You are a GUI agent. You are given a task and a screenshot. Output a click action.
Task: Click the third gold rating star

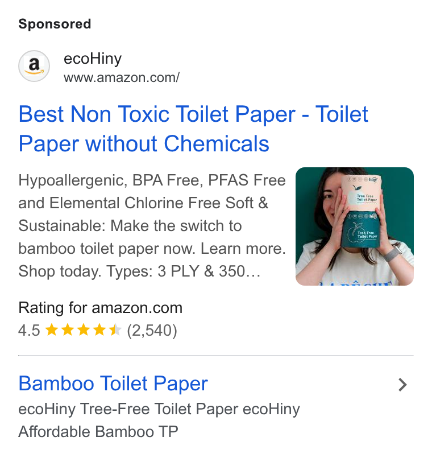click(83, 329)
